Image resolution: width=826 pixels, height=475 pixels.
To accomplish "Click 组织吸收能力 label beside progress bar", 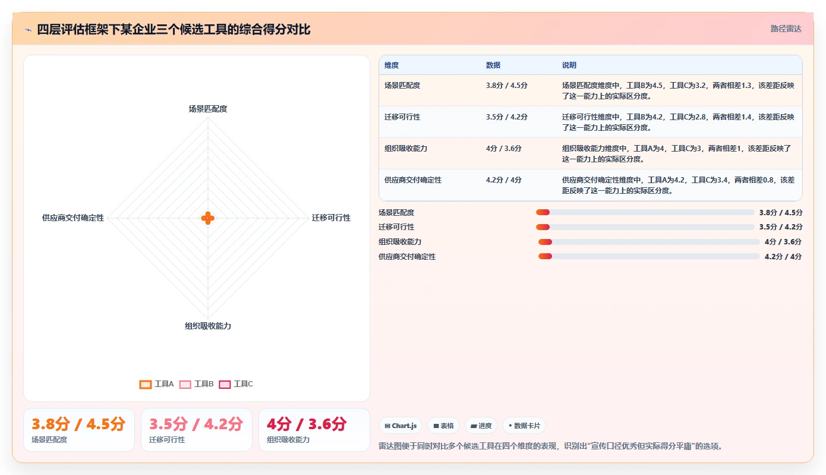I will pyautogui.click(x=400, y=242).
